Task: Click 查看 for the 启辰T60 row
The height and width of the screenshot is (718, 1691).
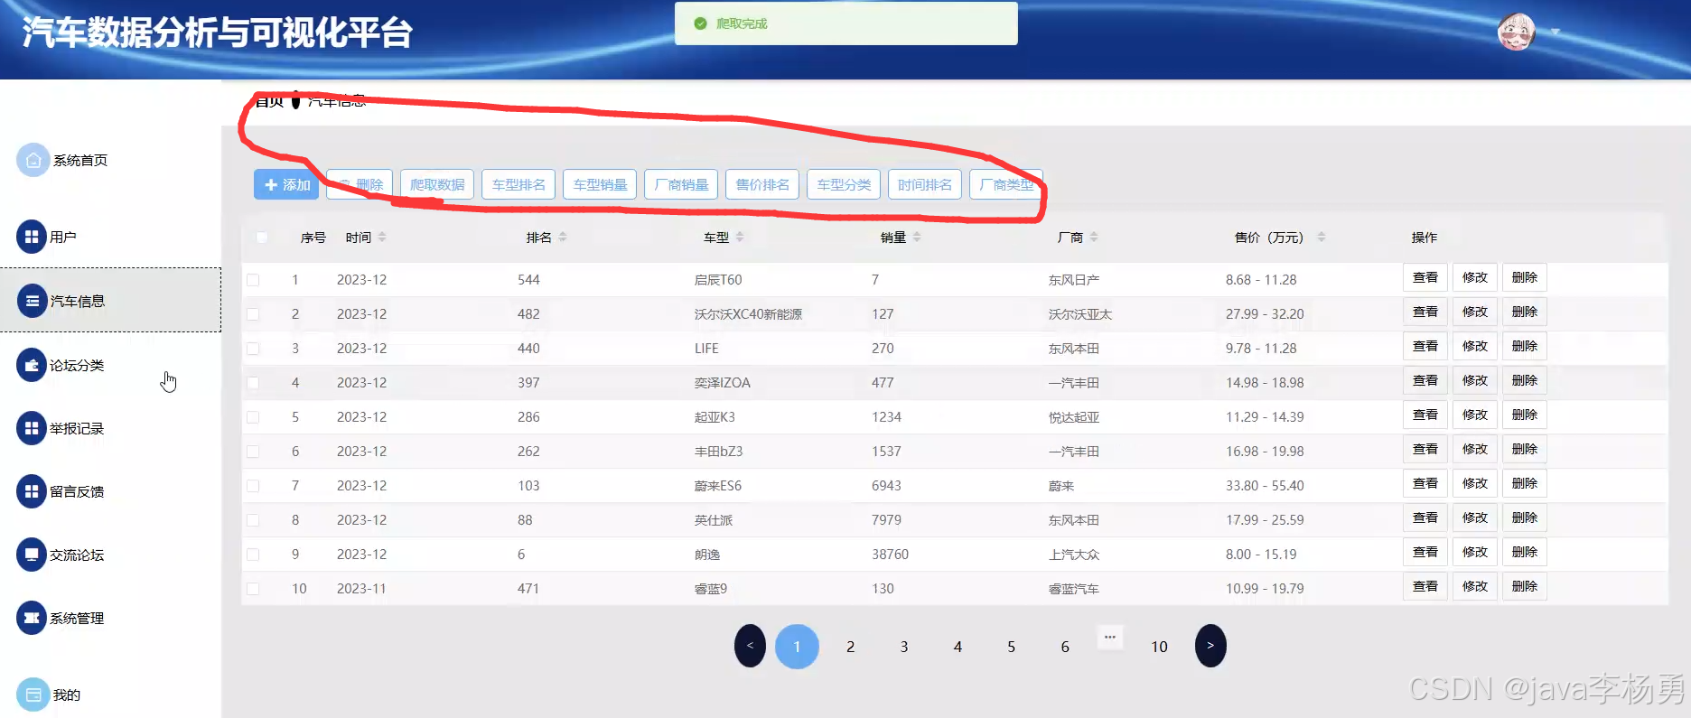Action: [1425, 277]
